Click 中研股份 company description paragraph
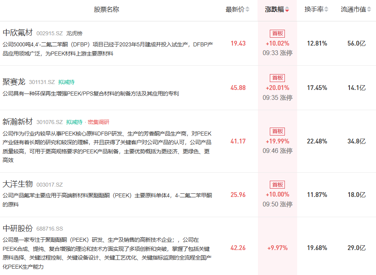This screenshot has height=275, width=376. (x=107, y=253)
